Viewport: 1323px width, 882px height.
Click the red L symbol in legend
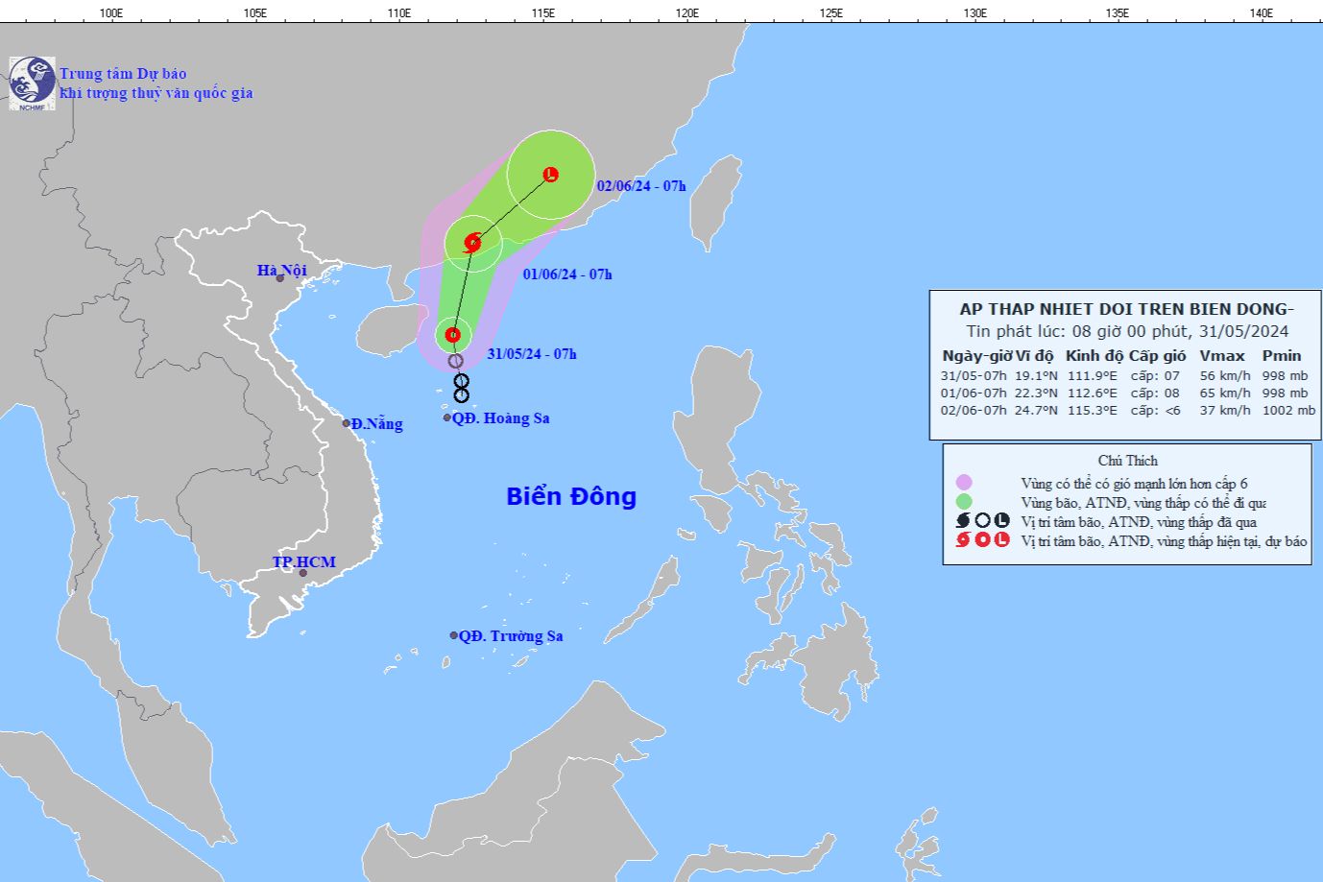(1002, 540)
